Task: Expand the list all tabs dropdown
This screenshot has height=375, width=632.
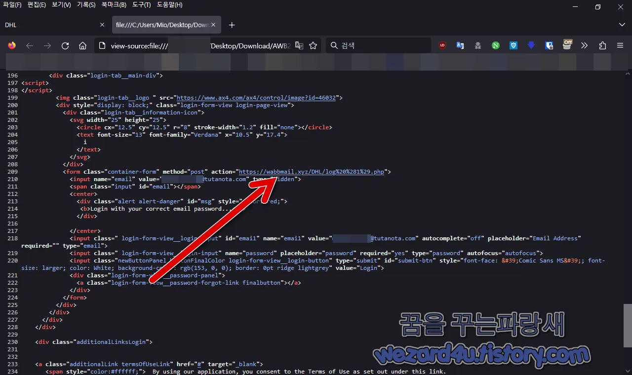Action: coord(622,25)
